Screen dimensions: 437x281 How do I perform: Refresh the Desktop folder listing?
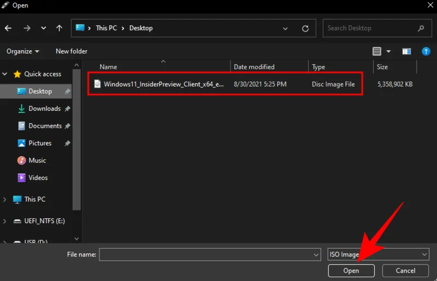[x=305, y=28]
